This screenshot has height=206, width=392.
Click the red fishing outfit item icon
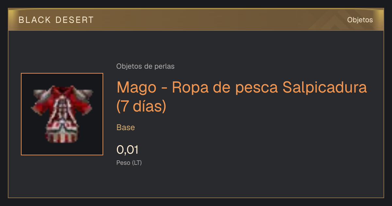pos(62,114)
